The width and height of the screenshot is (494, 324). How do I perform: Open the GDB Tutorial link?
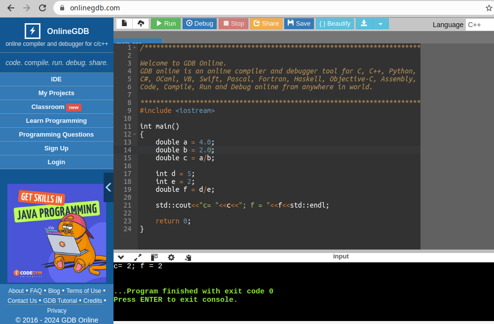(x=60, y=301)
